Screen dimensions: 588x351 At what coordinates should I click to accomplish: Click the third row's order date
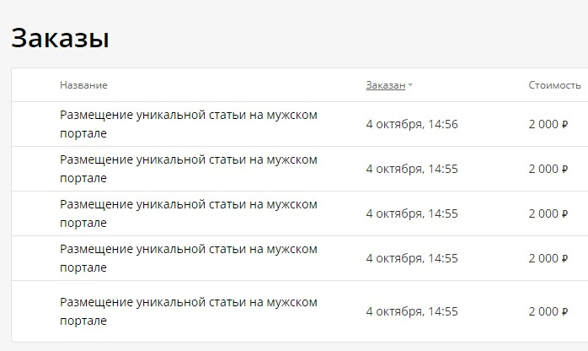(412, 213)
